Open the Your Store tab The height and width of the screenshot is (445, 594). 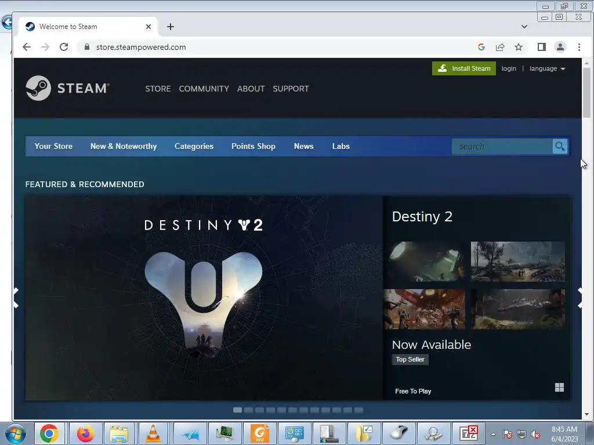tap(53, 146)
